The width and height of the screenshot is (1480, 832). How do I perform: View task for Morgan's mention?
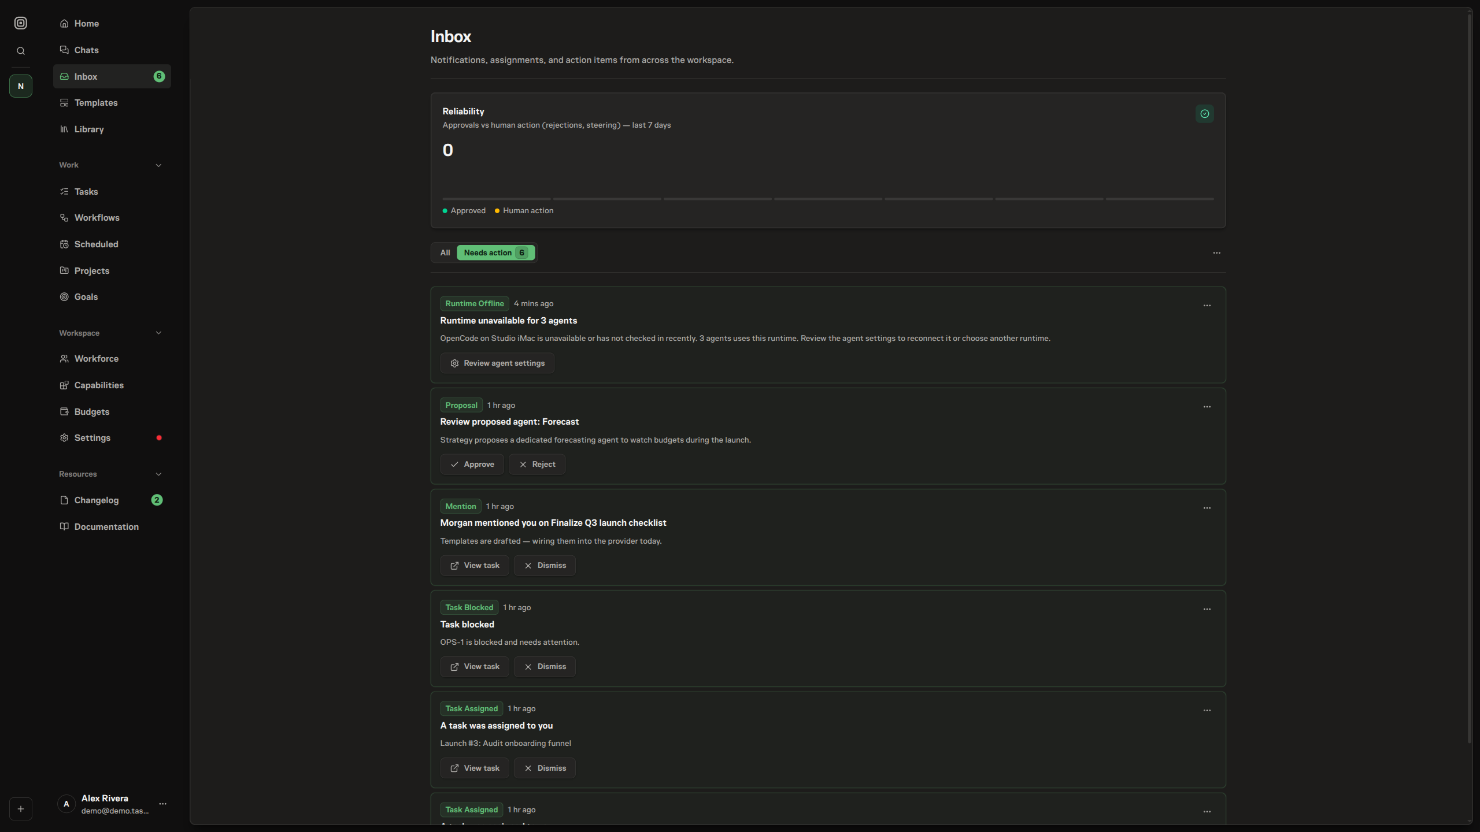tap(475, 566)
